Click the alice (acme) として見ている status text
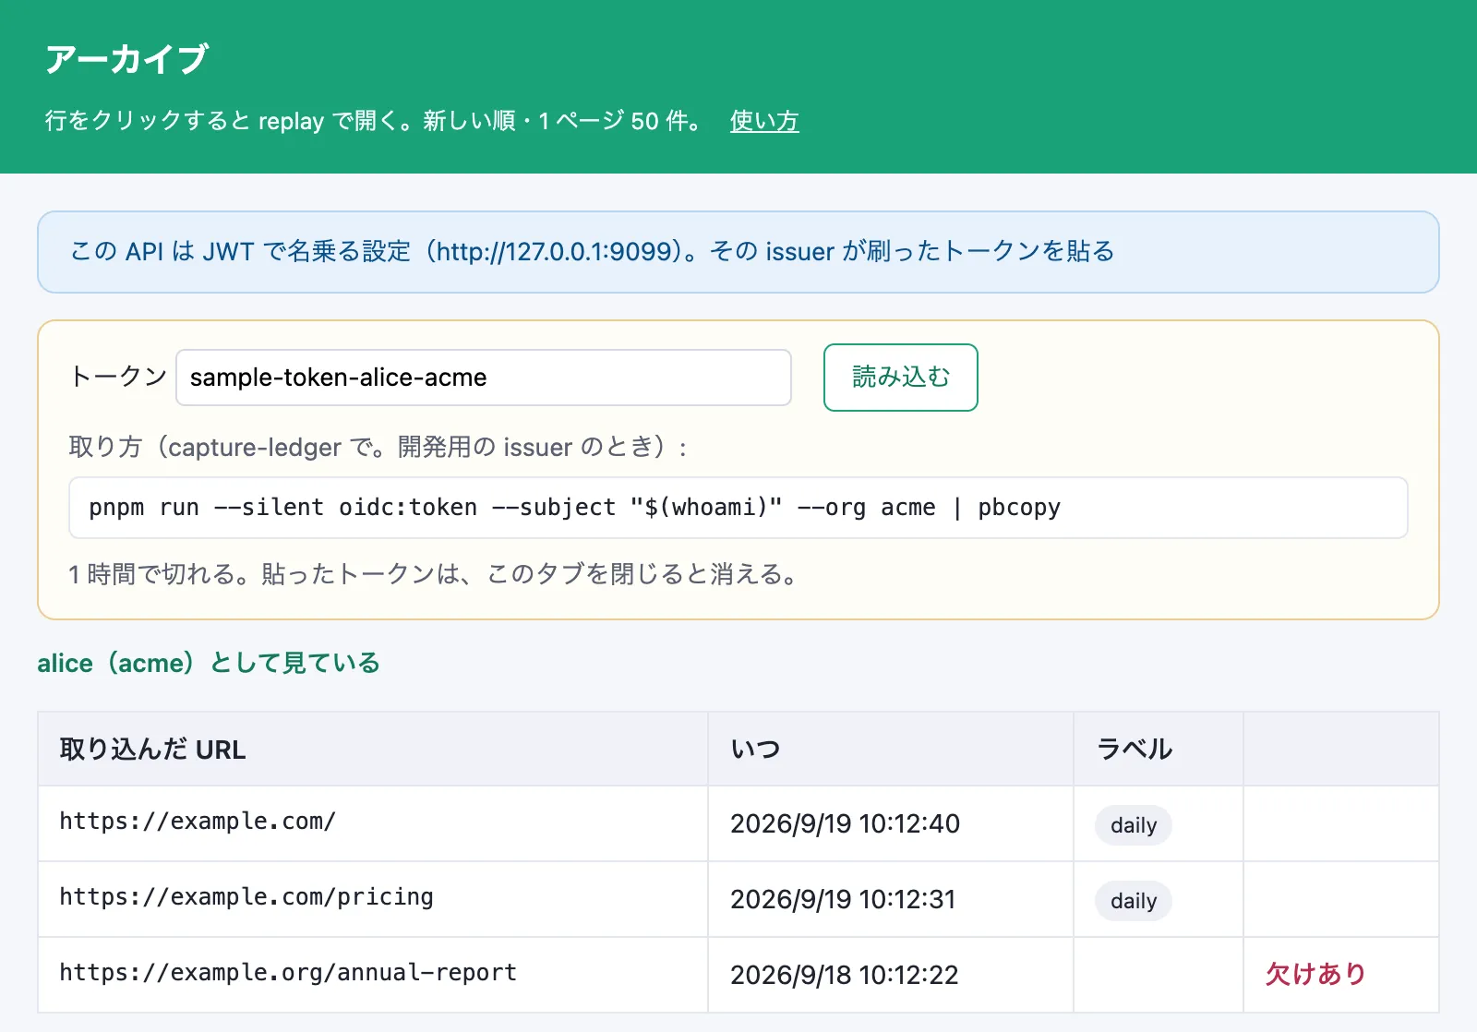 tap(209, 663)
